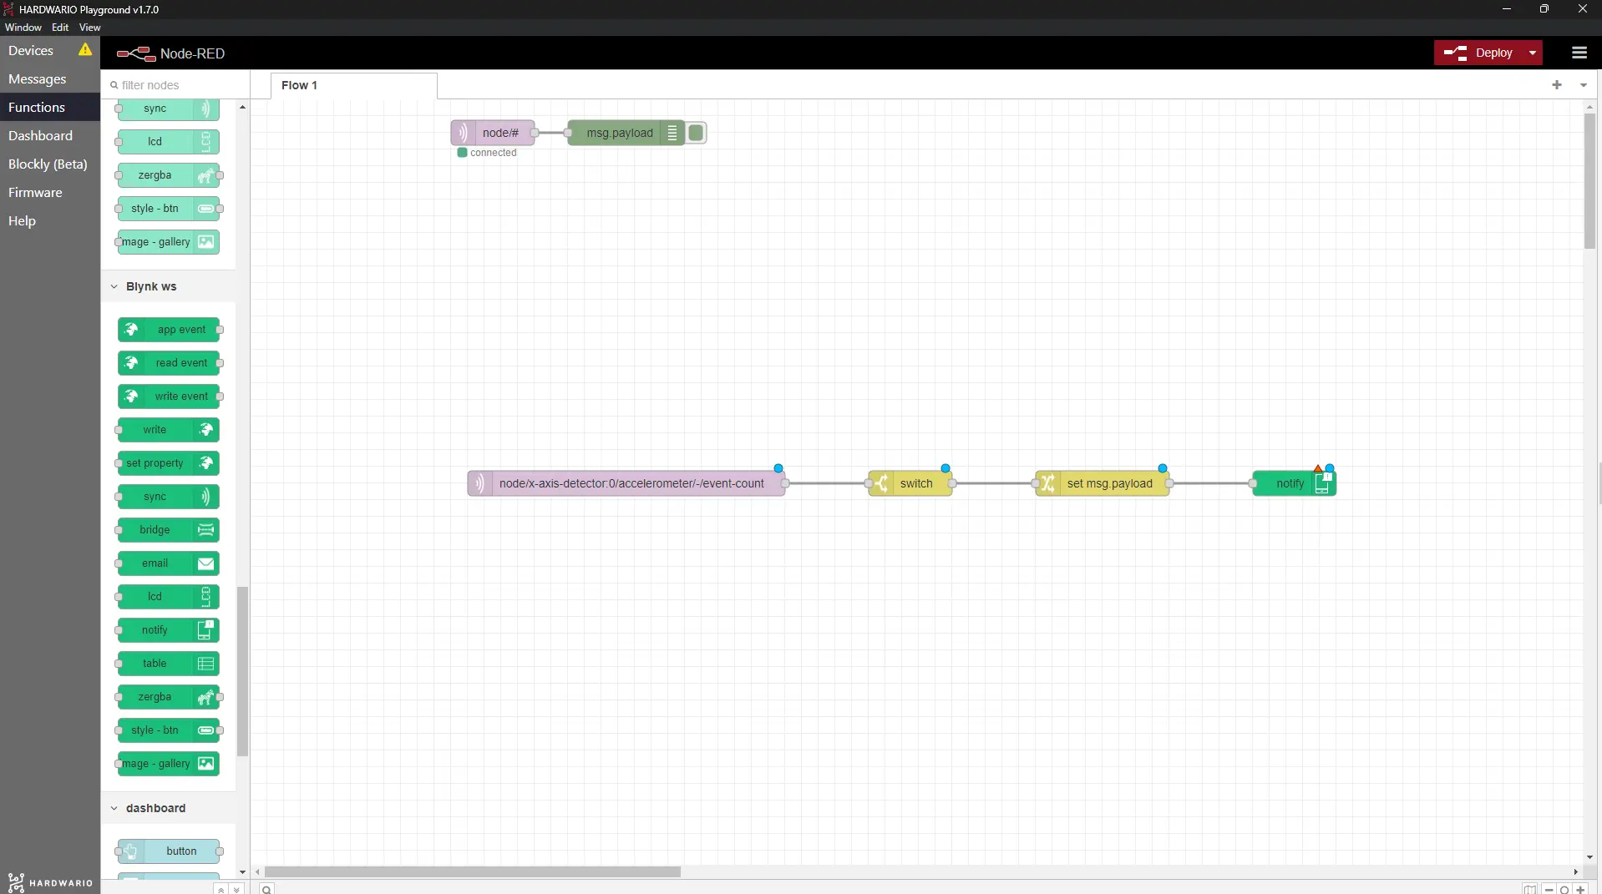Click the palette scrollbar up arrow
The image size is (1602, 894).
pos(242,107)
